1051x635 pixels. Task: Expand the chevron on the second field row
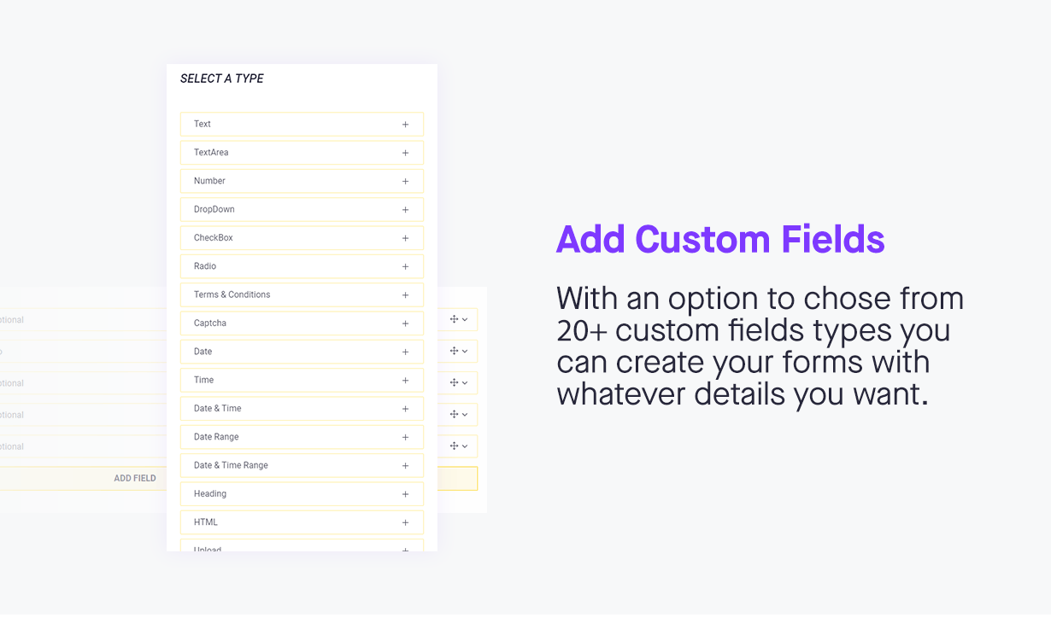pos(465,351)
